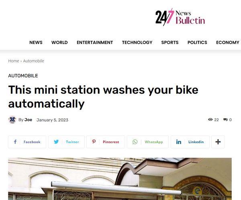Viewport: 241px width, 200px height.
Task: Click the 24/7 News Bulletin logo
Action: tap(180, 17)
